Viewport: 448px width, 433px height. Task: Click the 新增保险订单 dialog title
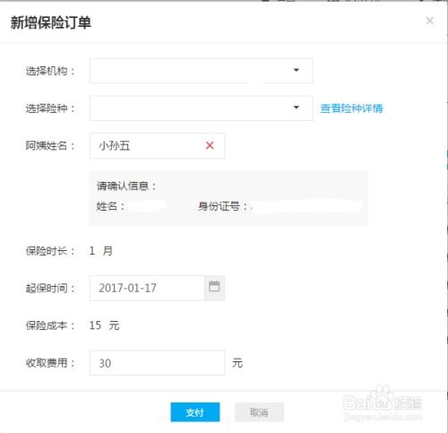coord(51,22)
